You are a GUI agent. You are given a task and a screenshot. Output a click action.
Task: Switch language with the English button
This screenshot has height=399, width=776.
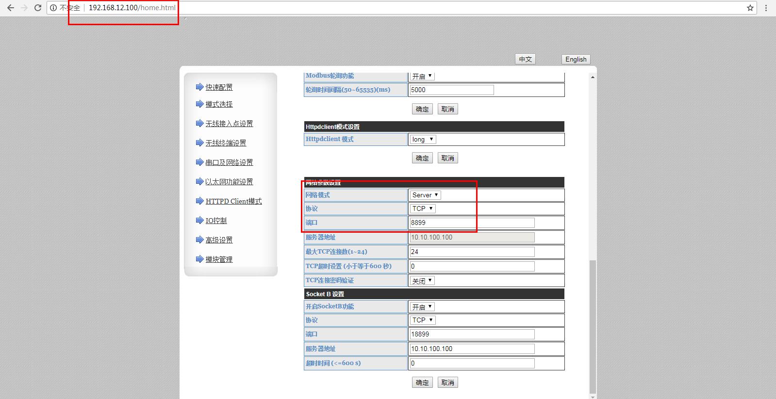coord(576,59)
